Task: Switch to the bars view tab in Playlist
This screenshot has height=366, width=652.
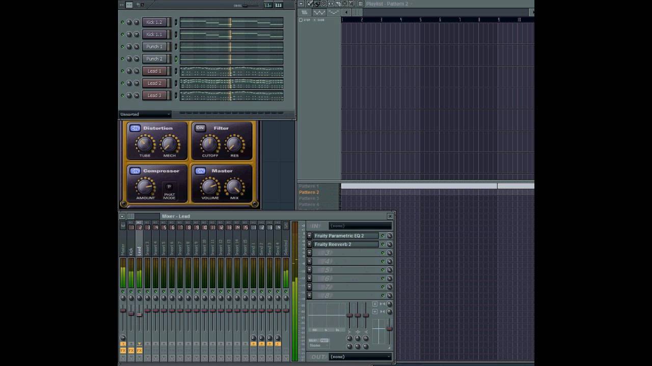Action: 305,12
